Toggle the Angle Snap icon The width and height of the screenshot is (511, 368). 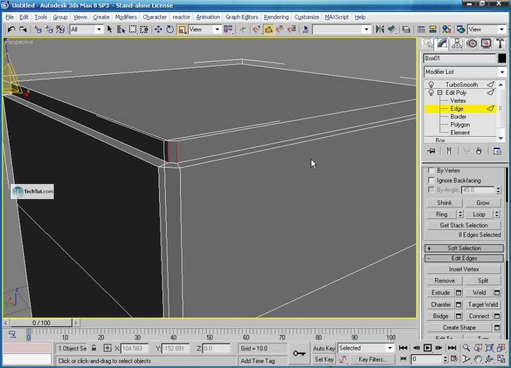coord(268,30)
